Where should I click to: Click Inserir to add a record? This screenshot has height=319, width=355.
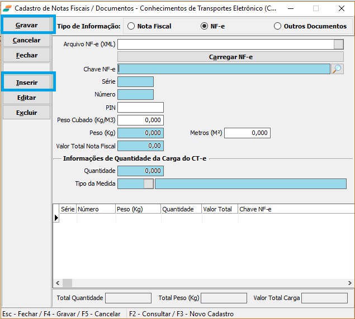27,82
